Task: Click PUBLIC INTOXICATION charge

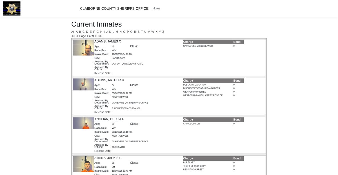Action: (195, 85)
